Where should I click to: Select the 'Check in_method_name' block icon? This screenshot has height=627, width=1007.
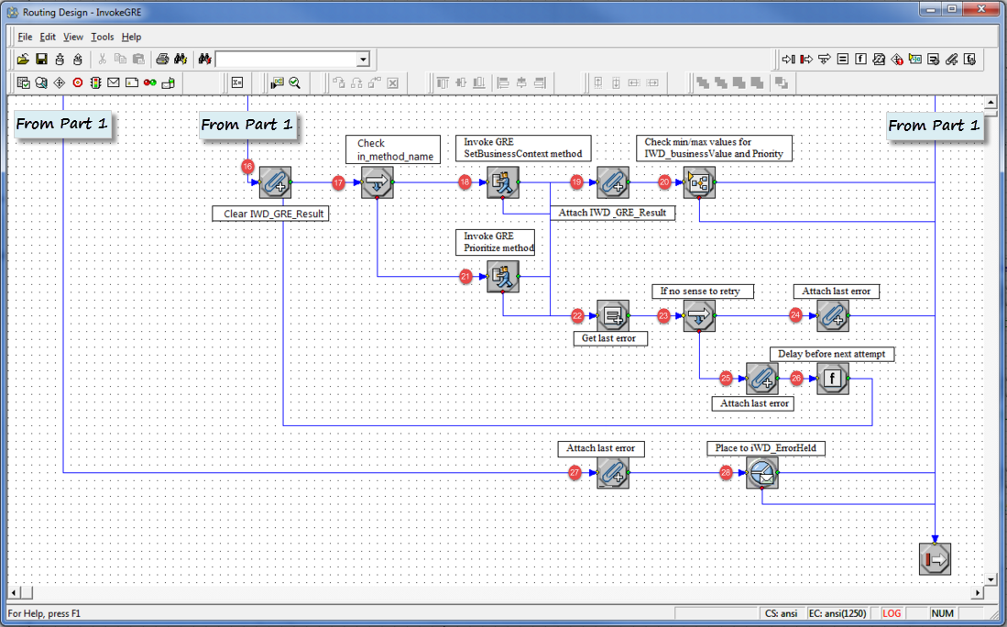click(377, 183)
